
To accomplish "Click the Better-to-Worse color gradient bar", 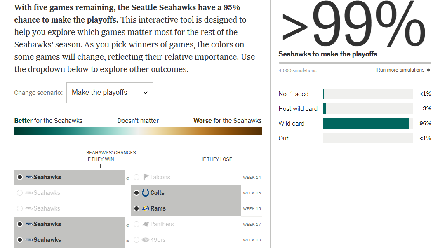I will 138,131.
